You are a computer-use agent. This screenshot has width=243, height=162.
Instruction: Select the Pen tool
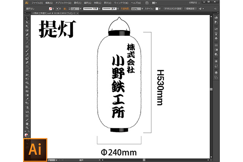[x=27, y=35]
